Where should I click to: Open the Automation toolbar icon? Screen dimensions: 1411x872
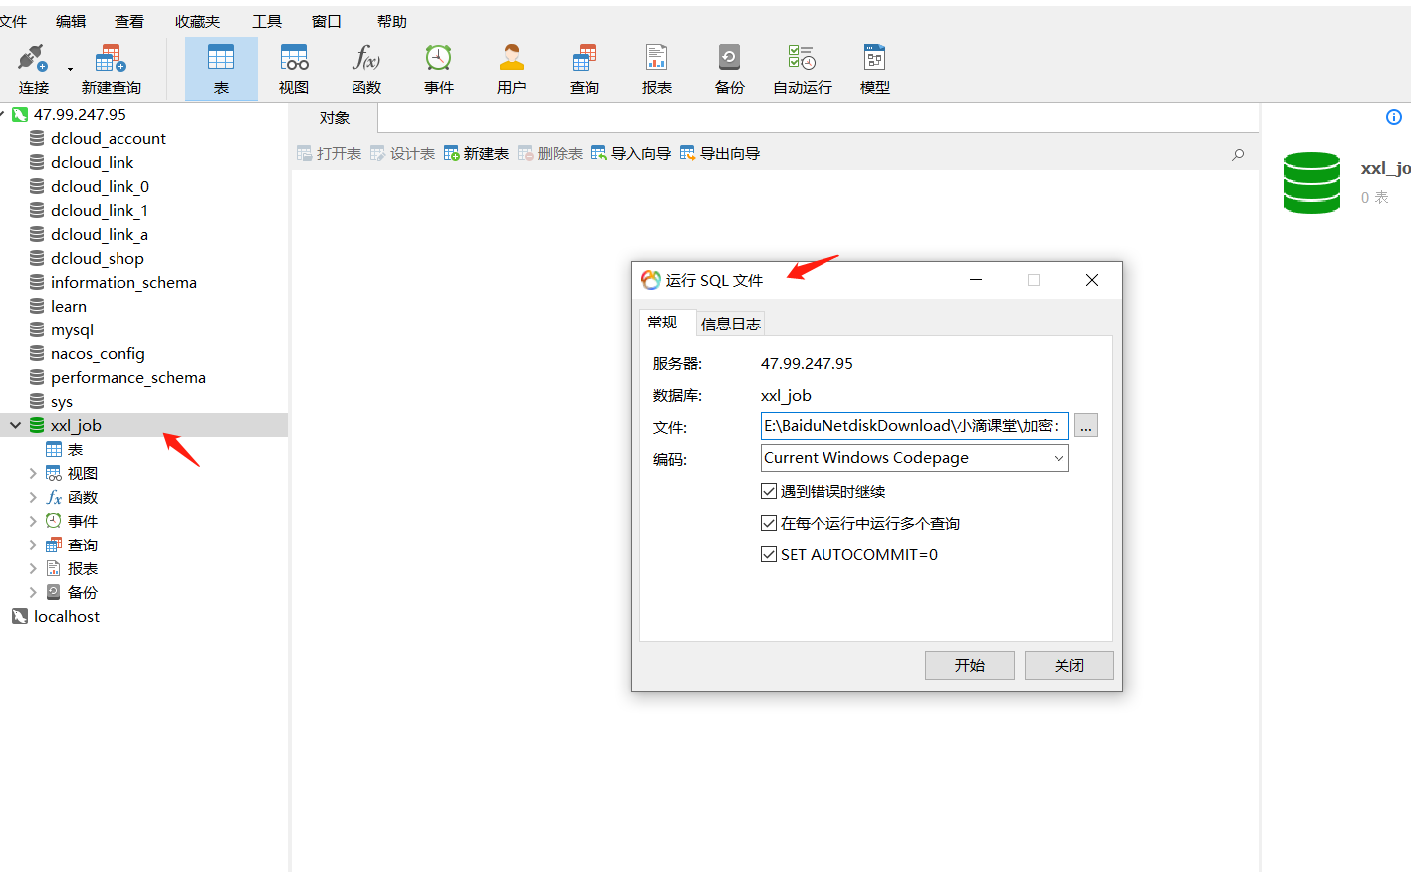(803, 69)
